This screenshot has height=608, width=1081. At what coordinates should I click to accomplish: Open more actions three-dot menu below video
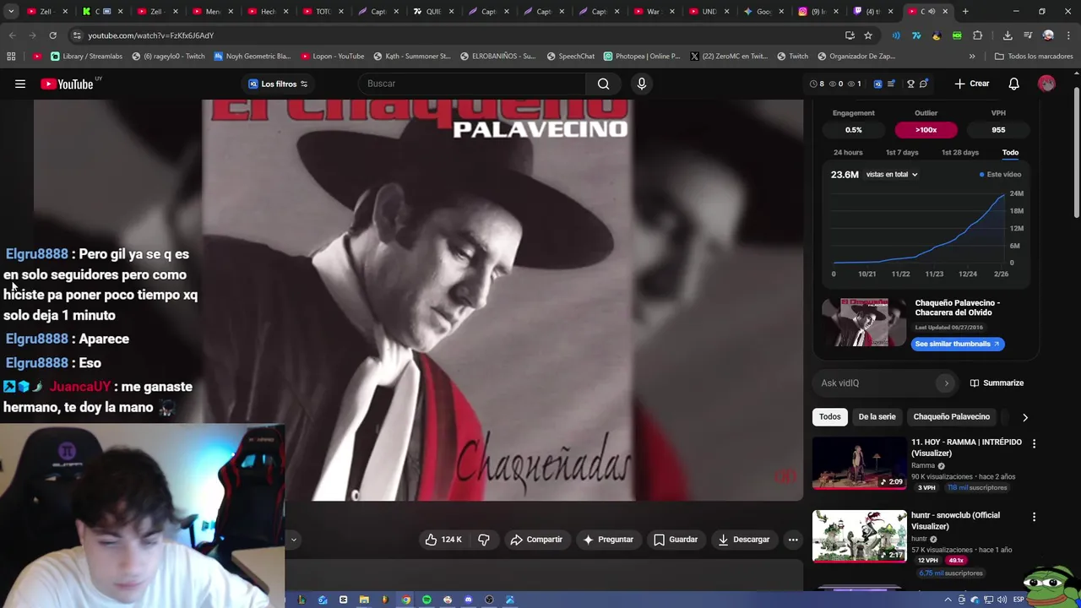coord(793,540)
